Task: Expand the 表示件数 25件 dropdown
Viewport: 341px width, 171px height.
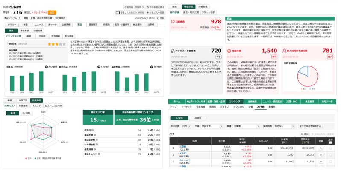Action: (186, 126)
